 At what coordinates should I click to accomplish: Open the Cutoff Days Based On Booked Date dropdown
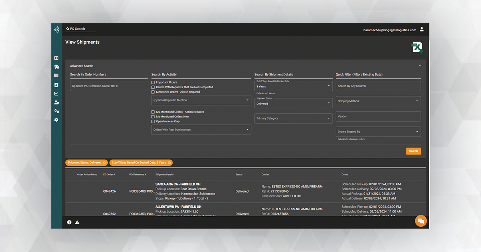293,85
